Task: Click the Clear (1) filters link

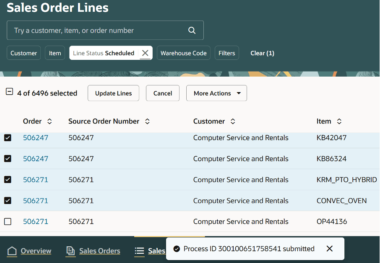Action: [x=262, y=53]
